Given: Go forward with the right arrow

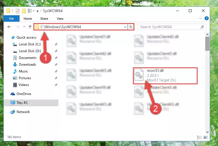Looking at the screenshot, I should [x=18, y=27].
